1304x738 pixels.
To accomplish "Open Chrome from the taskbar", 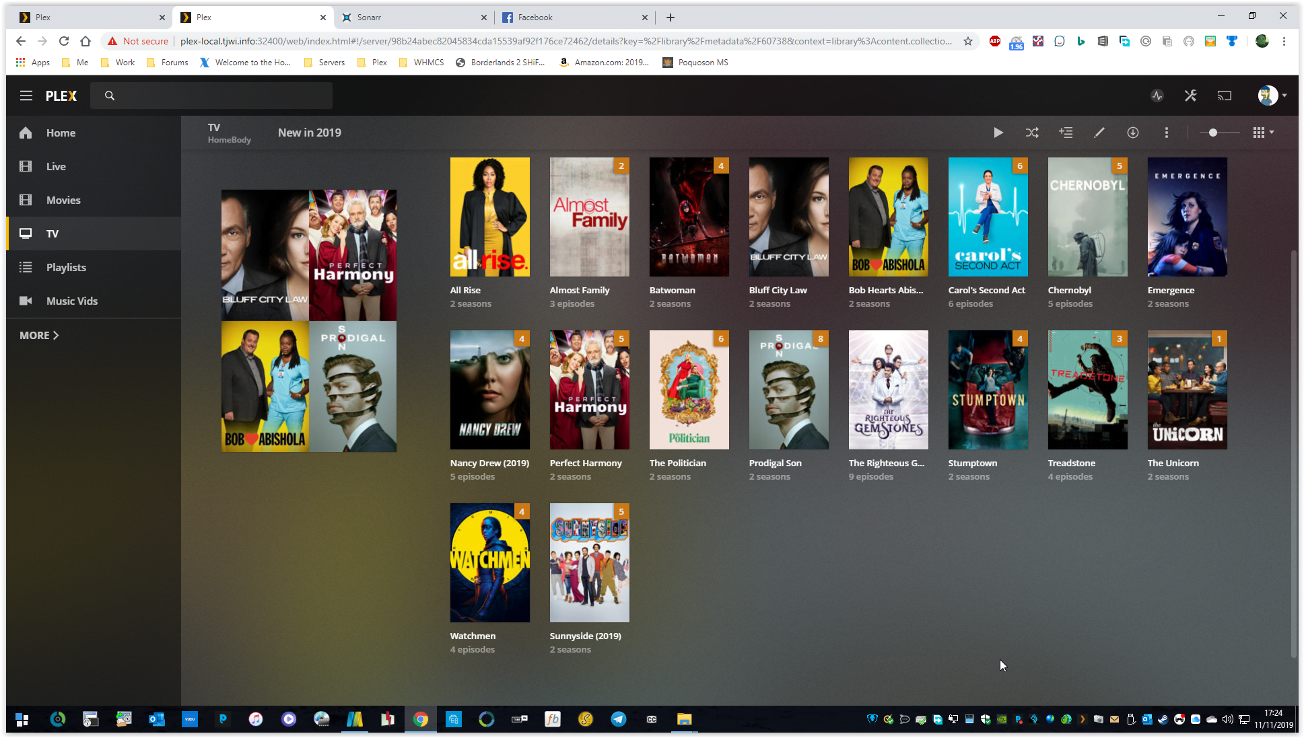I will [x=421, y=719].
